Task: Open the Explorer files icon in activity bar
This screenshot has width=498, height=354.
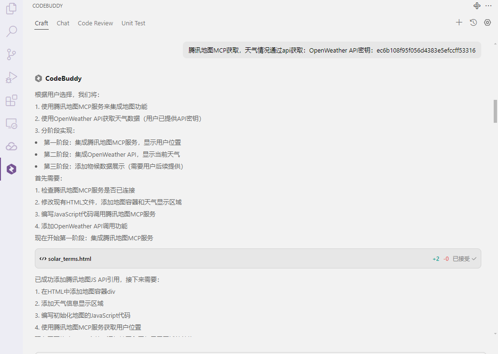Action: click(x=11, y=9)
